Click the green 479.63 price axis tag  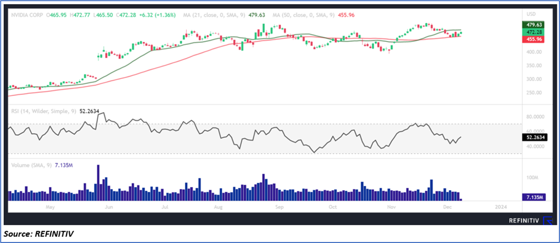[x=532, y=25]
